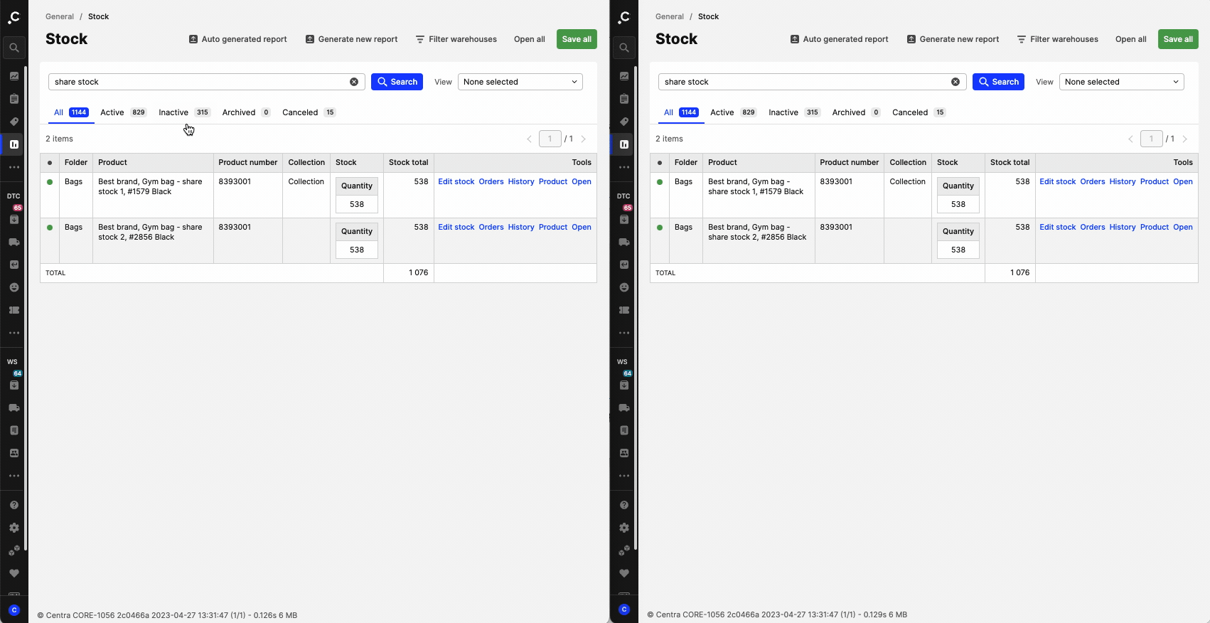Open DTC orders icon with 65 badge, left window

click(x=14, y=219)
